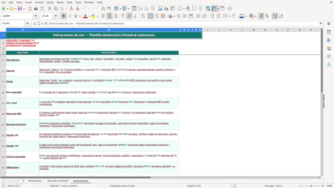Insert special character omega
The height and width of the screenshot is (188, 334).
coord(180,9)
